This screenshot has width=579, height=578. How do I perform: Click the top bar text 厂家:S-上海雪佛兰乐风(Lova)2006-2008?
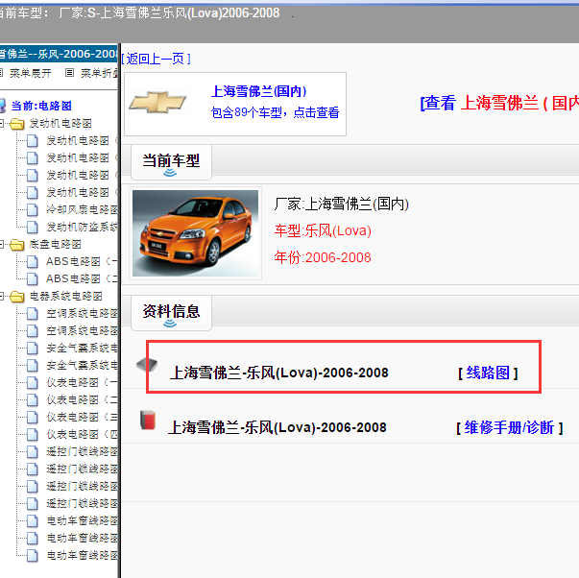point(169,12)
